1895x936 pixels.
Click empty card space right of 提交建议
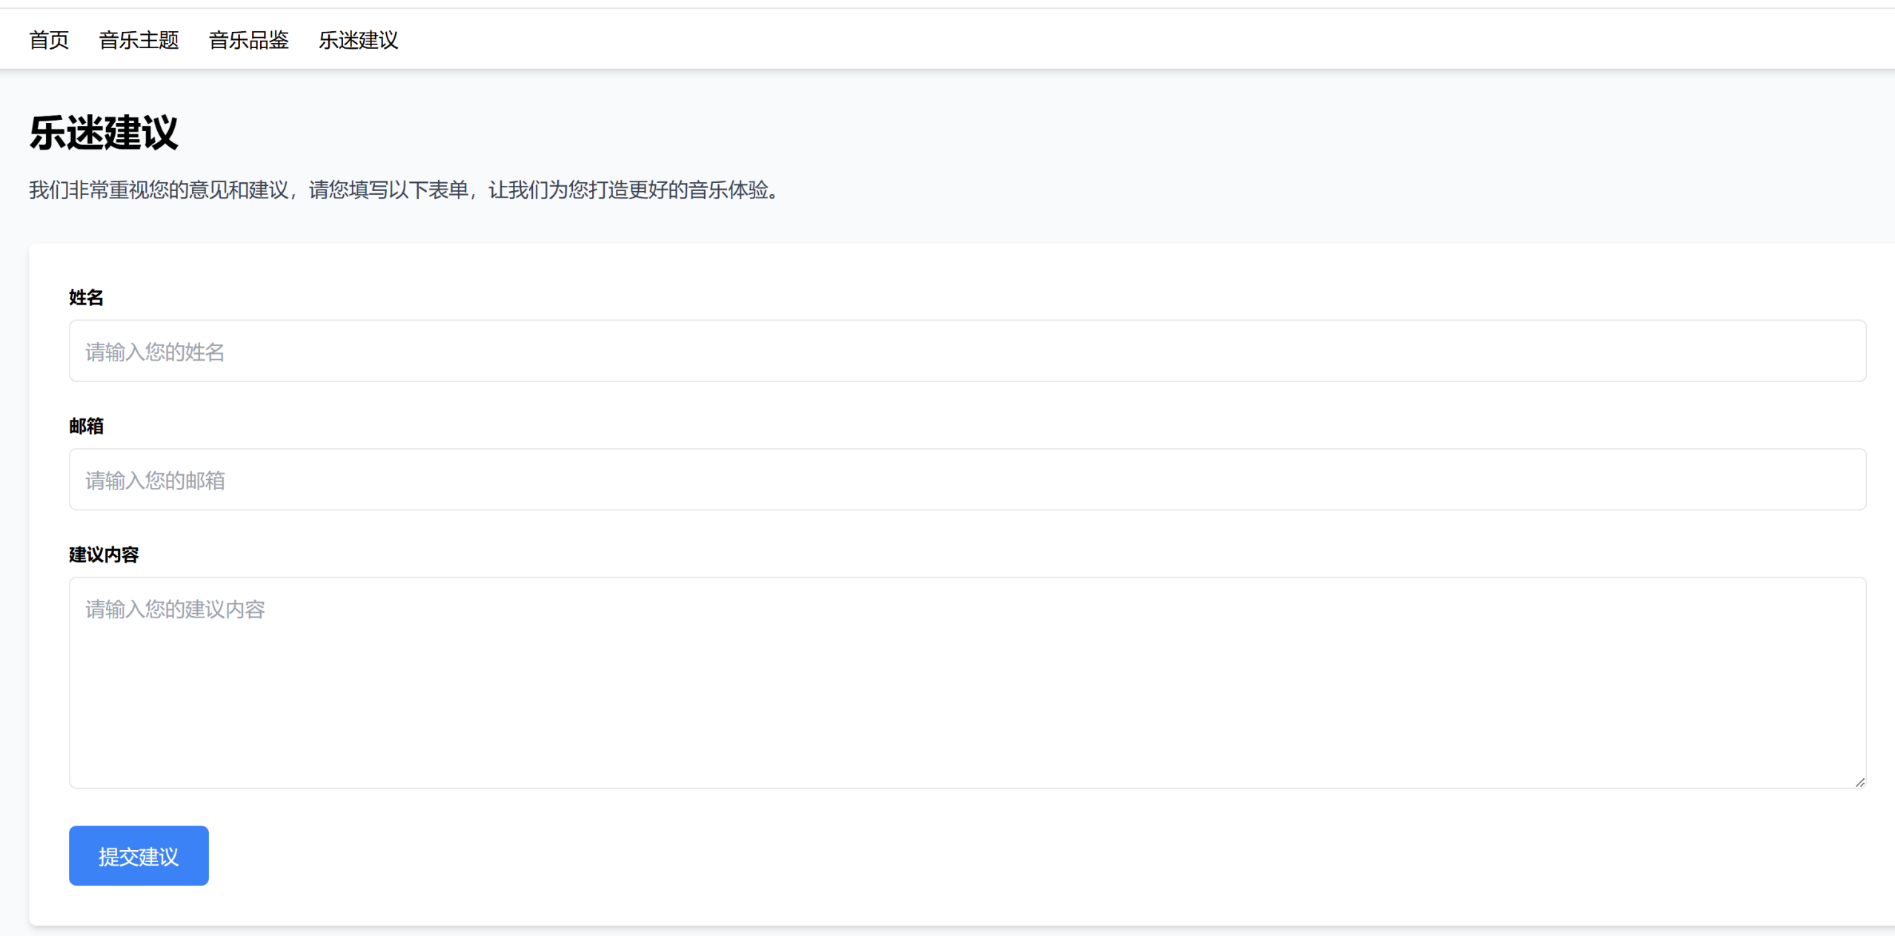pos(963,856)
